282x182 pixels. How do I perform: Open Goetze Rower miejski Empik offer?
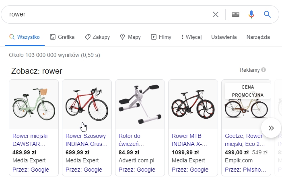click(x=244, y=140)
